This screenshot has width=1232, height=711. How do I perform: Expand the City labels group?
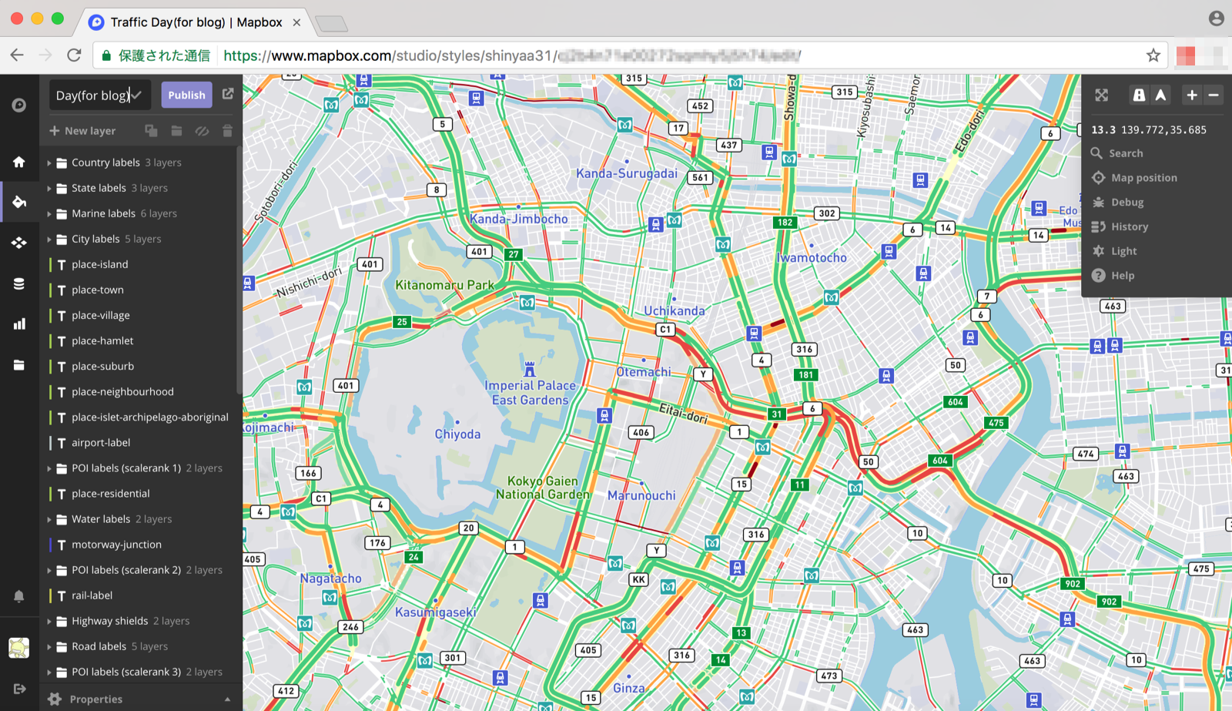tap(49, 239)
